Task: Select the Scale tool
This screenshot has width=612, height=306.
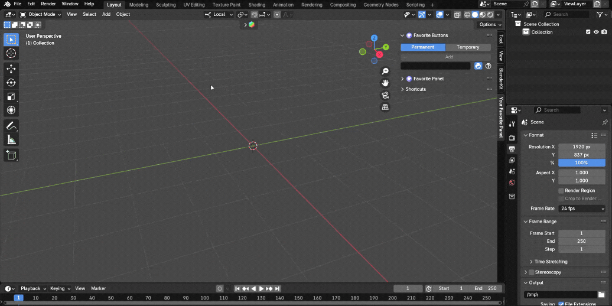Action: click(x=11, y=96)
